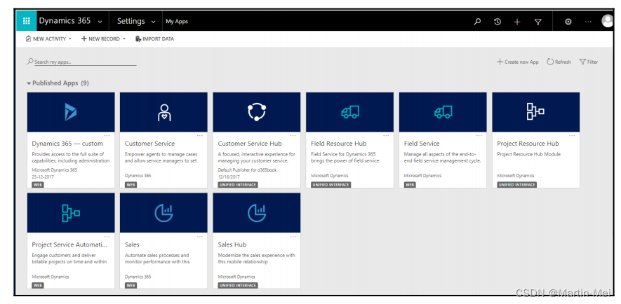Click UNIFIED INTERFACE badge on Sales Hub tile
Image resolution: width=621 pixels, height=304 pixels.
238,285
